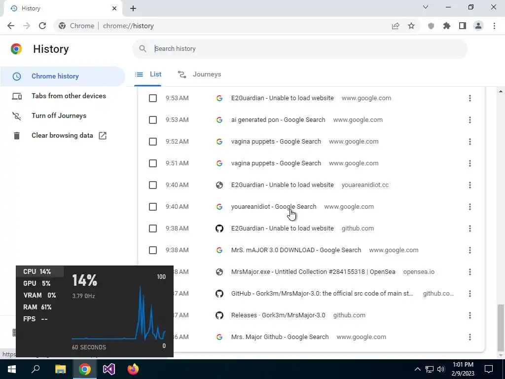Open MrS. mAJOR 3.0 DOWNLOAD search link
505x379 pixels.
pos(296,250)
